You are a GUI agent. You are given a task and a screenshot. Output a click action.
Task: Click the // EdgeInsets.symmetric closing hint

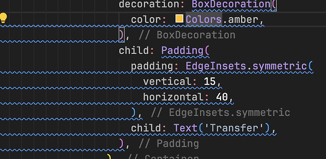[220, 113]
